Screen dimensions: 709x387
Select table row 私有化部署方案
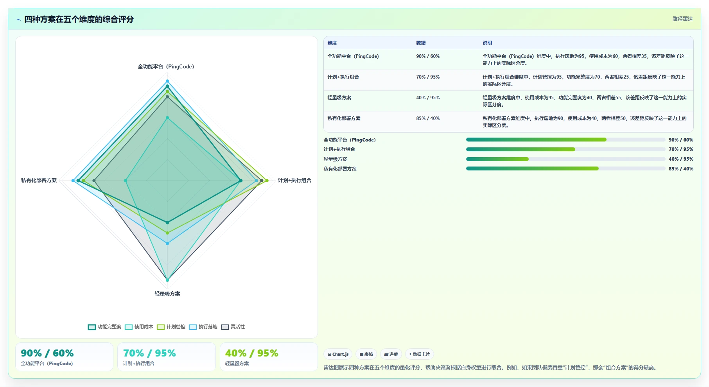pos(508,122)
